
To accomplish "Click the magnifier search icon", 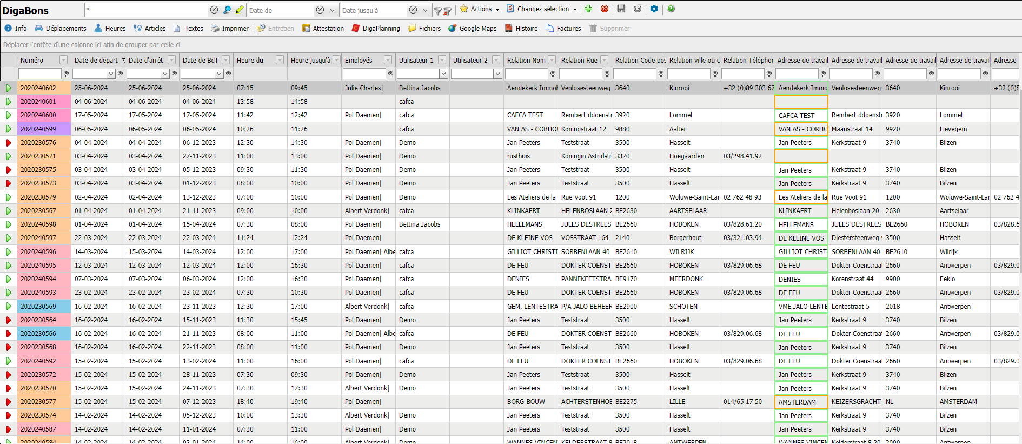I will (227, 10).
